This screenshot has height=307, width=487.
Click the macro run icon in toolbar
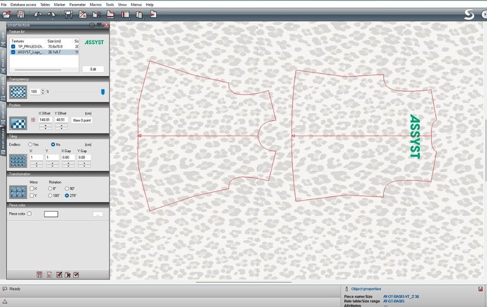tap(153, 14)
